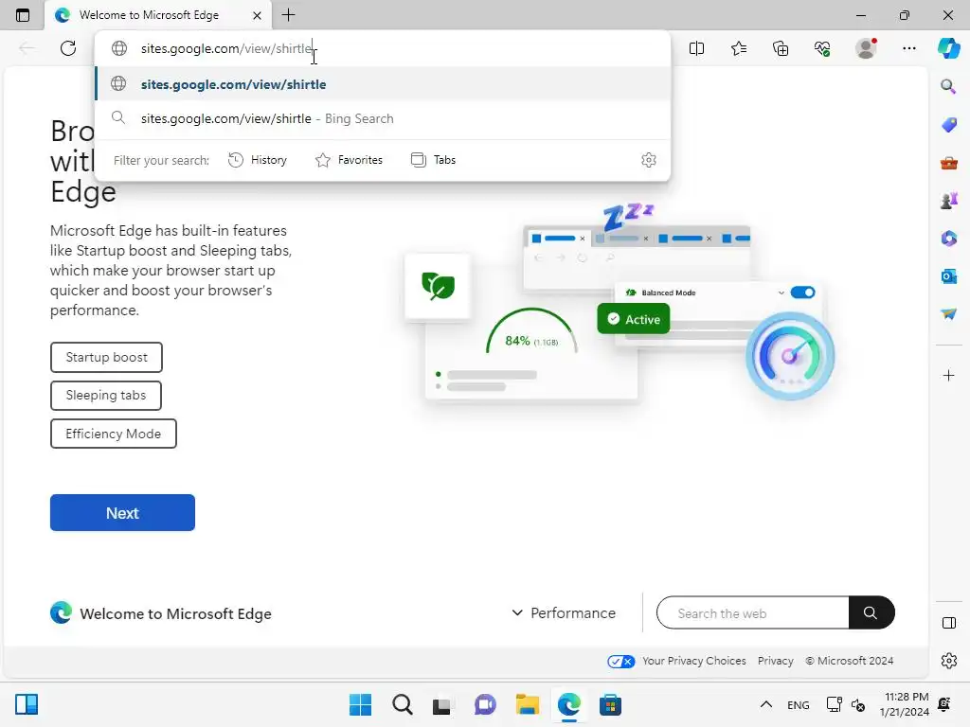Viewport: 970px width, 727px height.
Task: Open the taskbar Widgets icon
Action: (x=27, y=704)
